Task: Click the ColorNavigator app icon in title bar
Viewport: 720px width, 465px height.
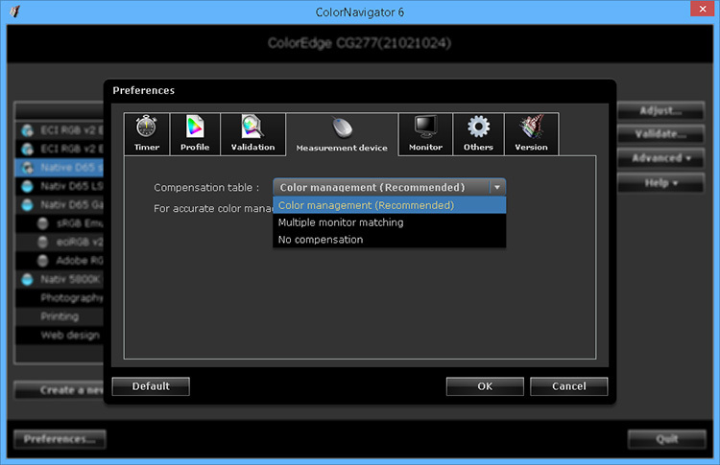Action: [x=14, y=12]
